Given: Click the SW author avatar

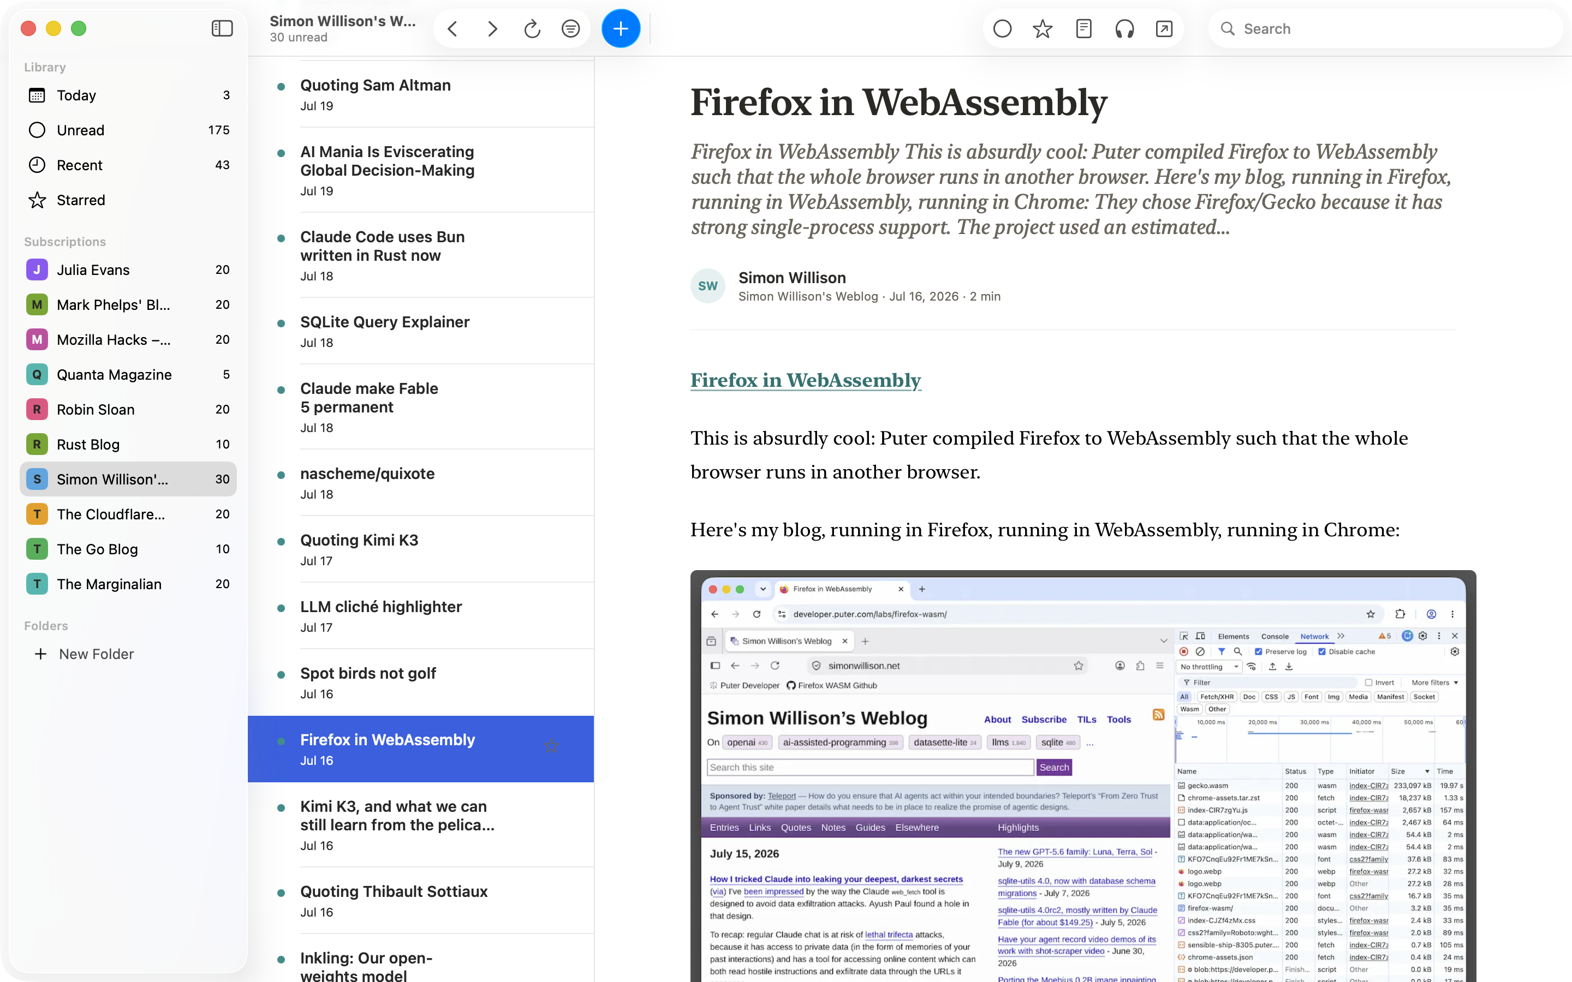Looking at the screenshot, I should (708, 286).
